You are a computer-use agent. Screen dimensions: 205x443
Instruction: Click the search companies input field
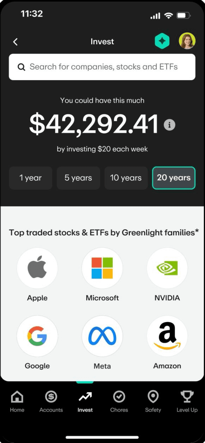[x=102, y=67]
